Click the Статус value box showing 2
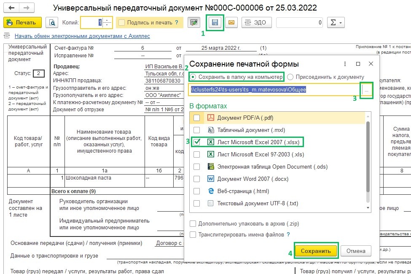 click(39, 73)
